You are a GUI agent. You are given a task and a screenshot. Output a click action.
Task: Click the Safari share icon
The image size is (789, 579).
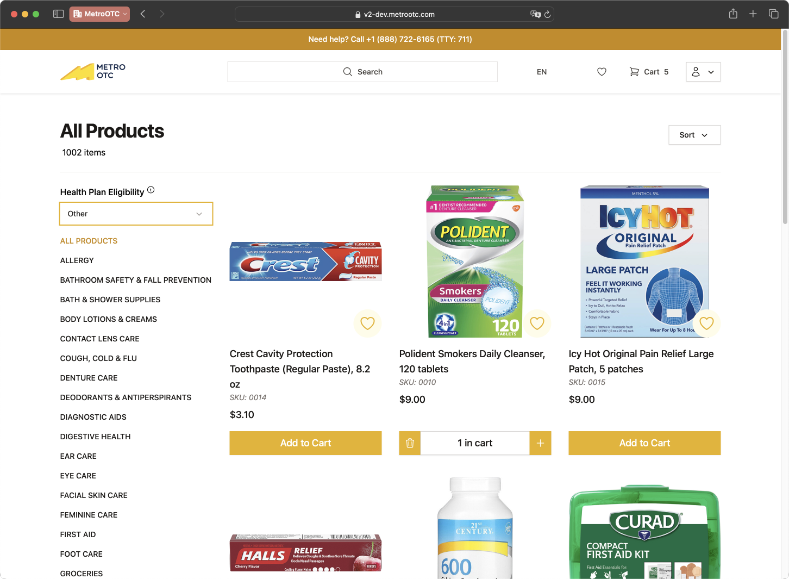click(733, 14)
